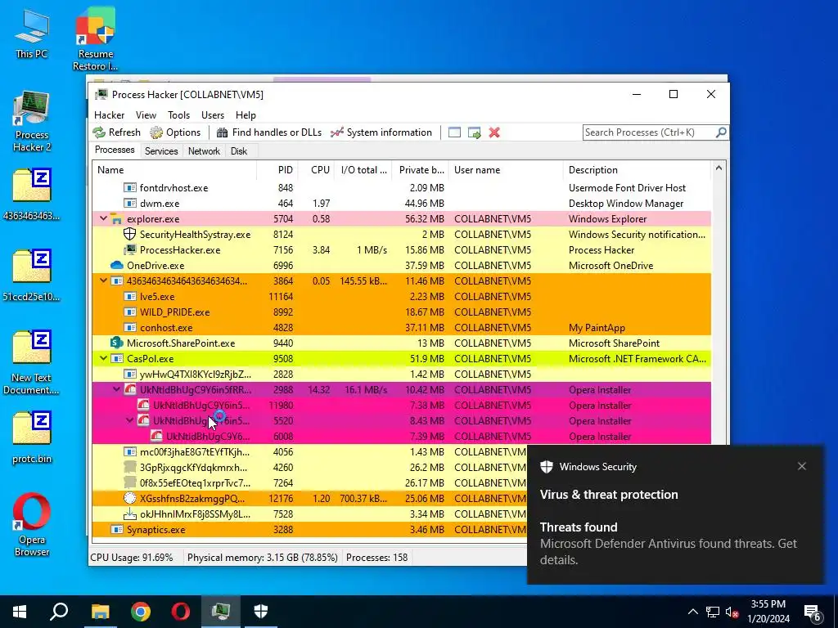The height and width of the screenshot is (628, 838).
Task: Collapse the explorer.exe process tree
Action: (x=103, y=219)
